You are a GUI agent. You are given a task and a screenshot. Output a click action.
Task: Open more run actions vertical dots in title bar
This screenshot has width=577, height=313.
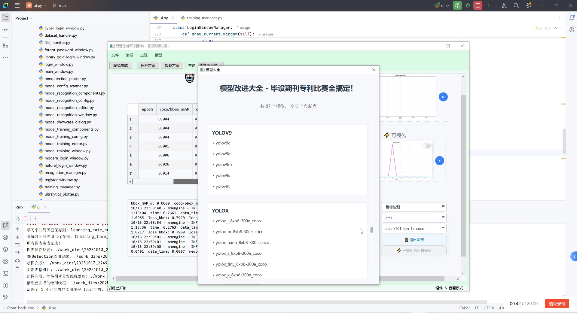click(x=488, y=5)
